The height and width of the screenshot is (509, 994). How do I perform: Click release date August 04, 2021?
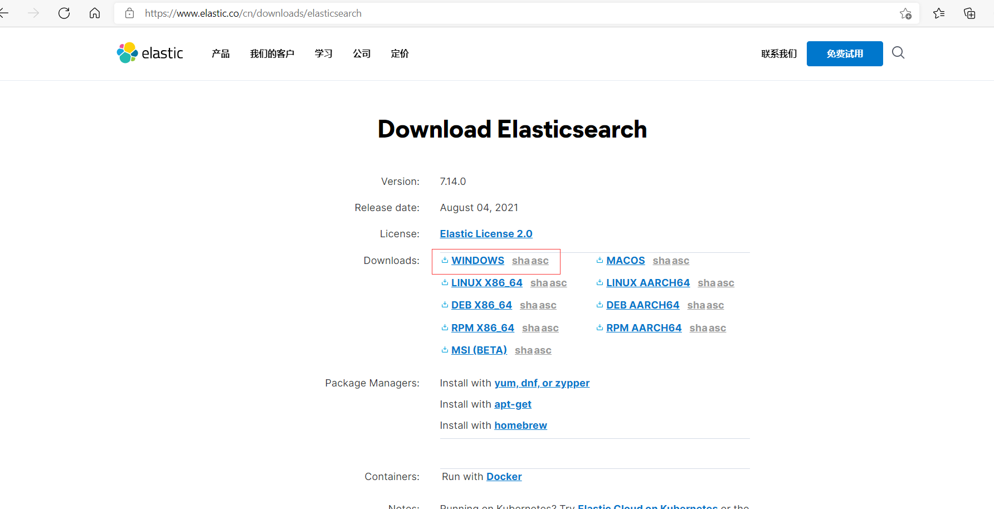click(x=479, y=208)
